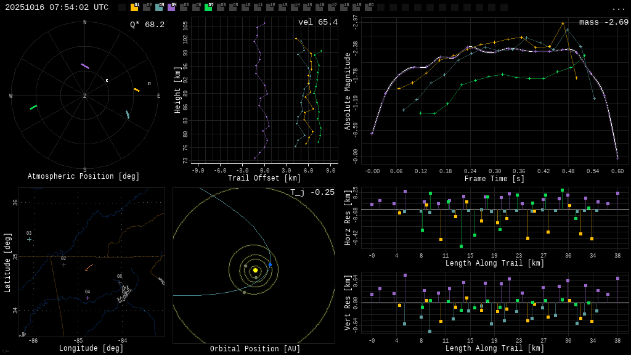Click station 04 purple cross on map
The image size is (631, 355).
88,298
